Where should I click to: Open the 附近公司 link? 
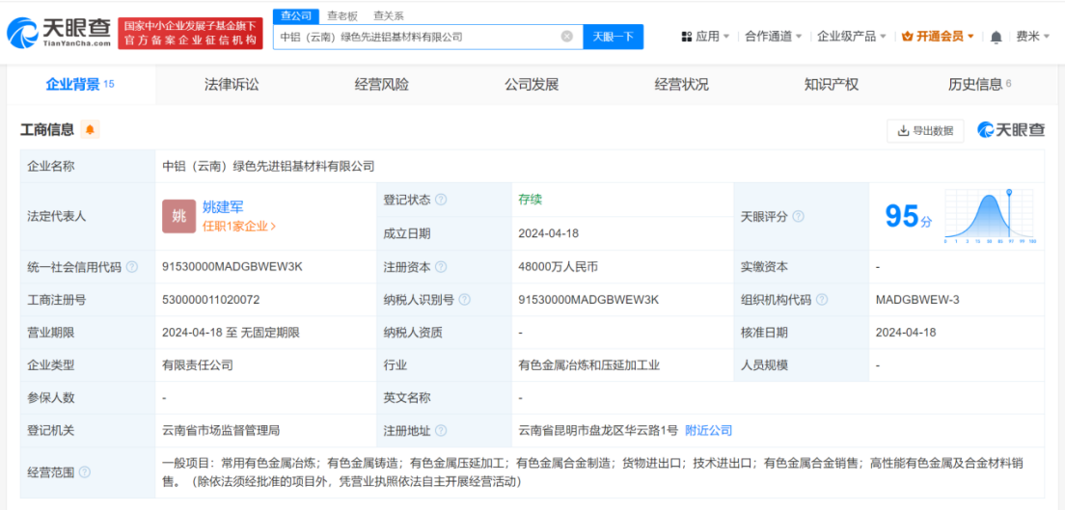tap(709, 430)
